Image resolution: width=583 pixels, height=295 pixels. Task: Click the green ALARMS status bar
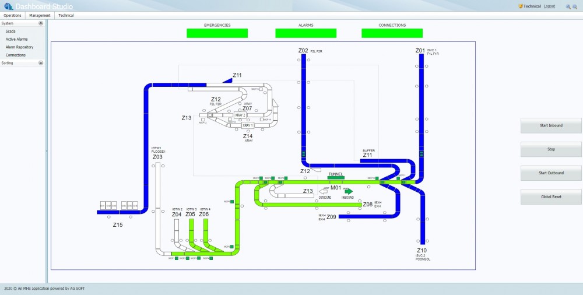click(x=305, y=33)
